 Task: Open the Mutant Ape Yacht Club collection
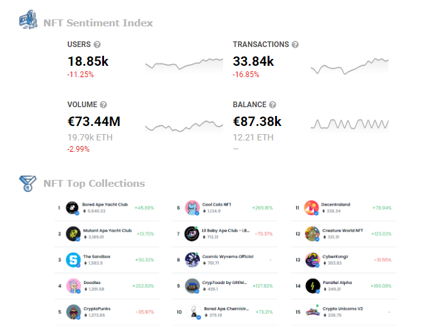[x=107, y=231]
